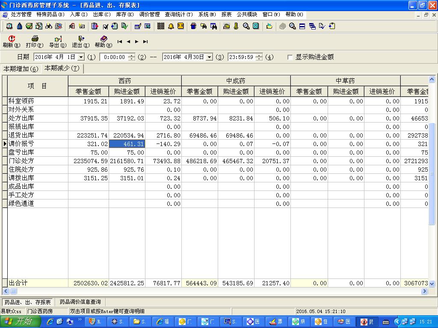This screenshot has width=438, height=328.
Task: Click the Internet Explorer quick launch icon
Action: (x=50, y=322)
